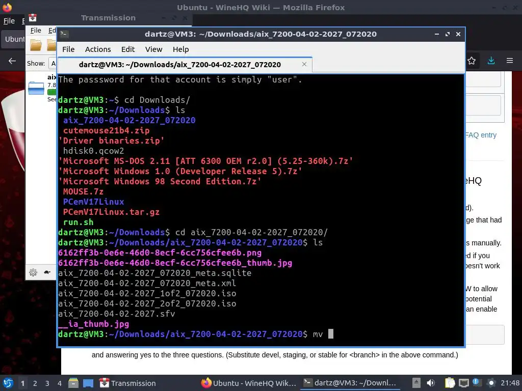The width and height of the screenshot is (522, 391).
Task: Open Edit menu in terminal
Action: [128, 49]
